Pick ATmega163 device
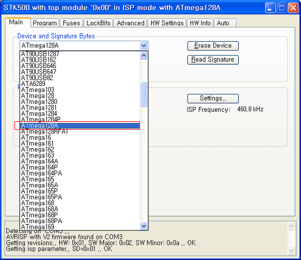The image size is (301, 260). tap(80, 155)
